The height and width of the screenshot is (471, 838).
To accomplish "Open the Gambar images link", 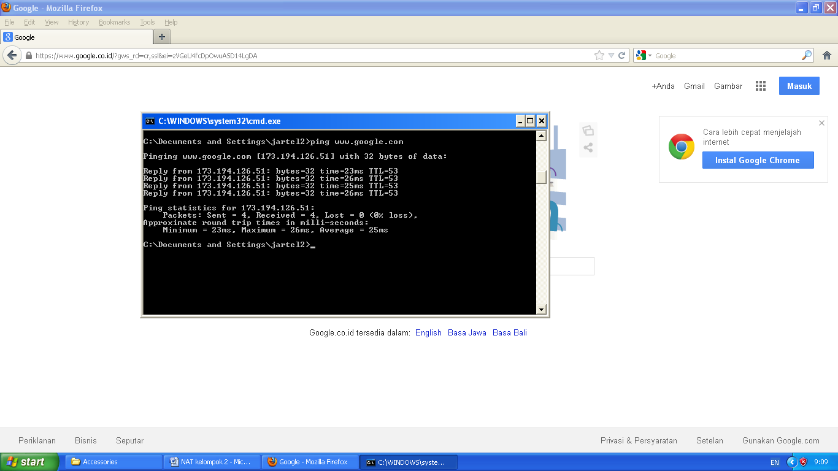I will pyautogui.click(x=728, y=86).
